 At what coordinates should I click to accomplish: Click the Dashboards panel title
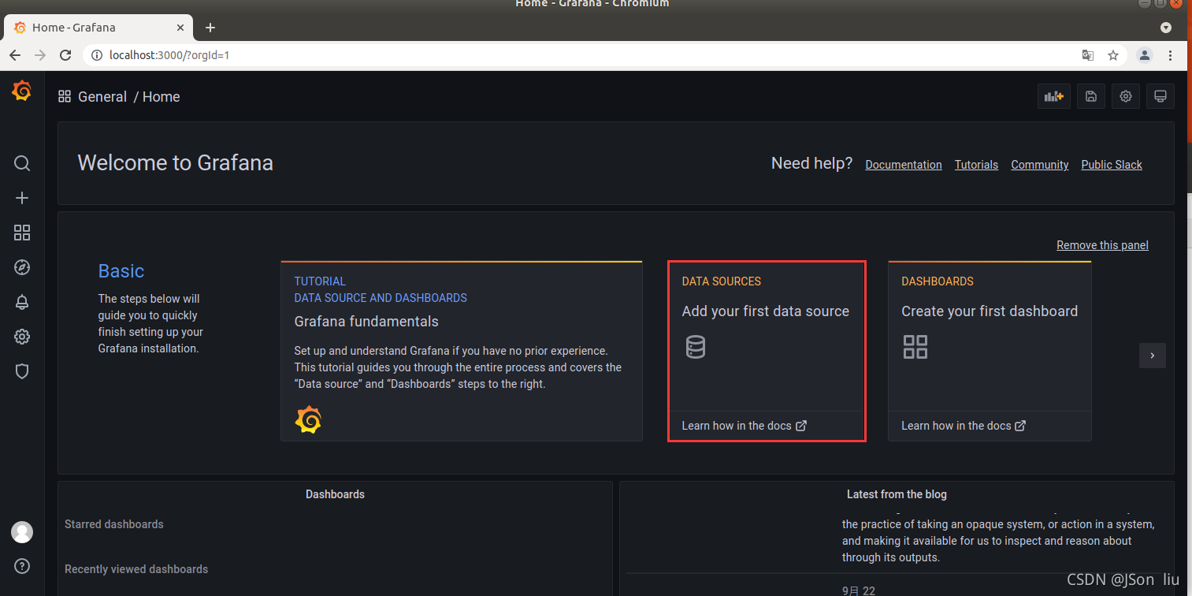[335, 494]
